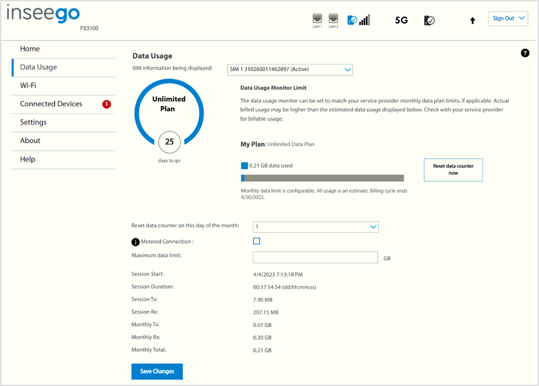This screenshot has height=386, width=539.
Task: Open the reset day of month dropdown
Action: 316,227
